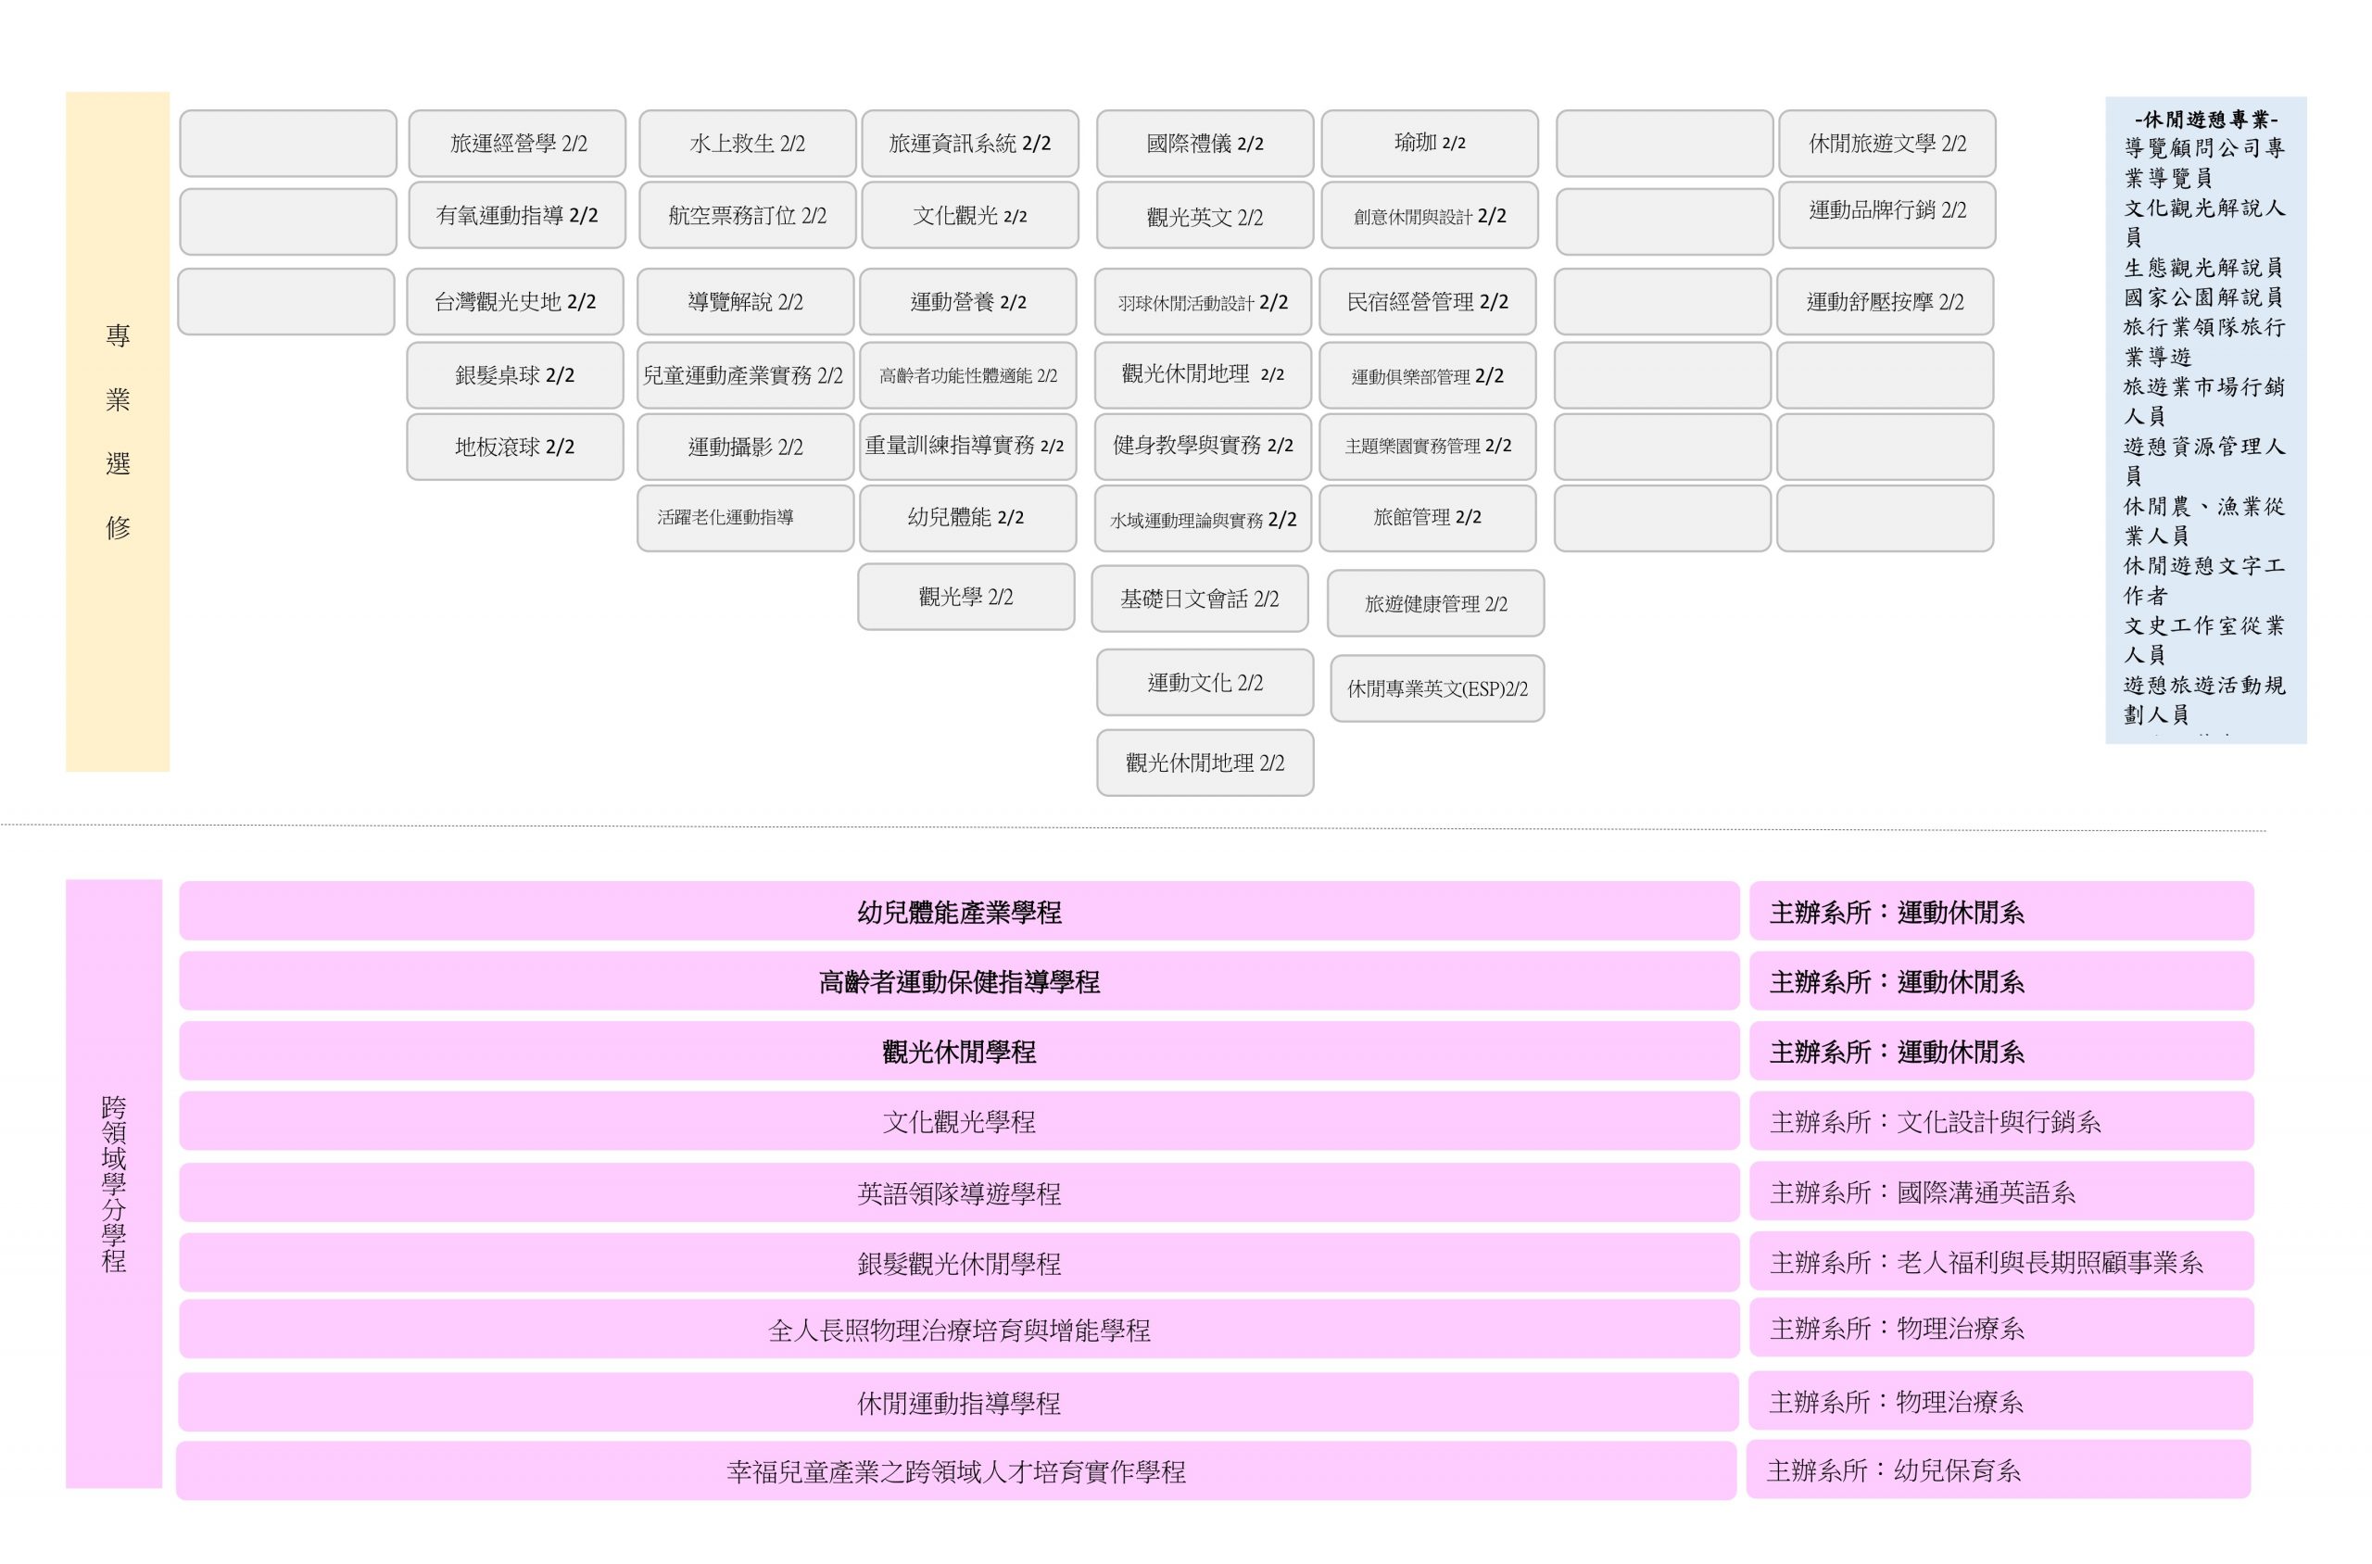The image size is (2372, 1564).
Task: Select the 休閒旅遊文學 2/2 box
Action: (x=1887, y=144)
